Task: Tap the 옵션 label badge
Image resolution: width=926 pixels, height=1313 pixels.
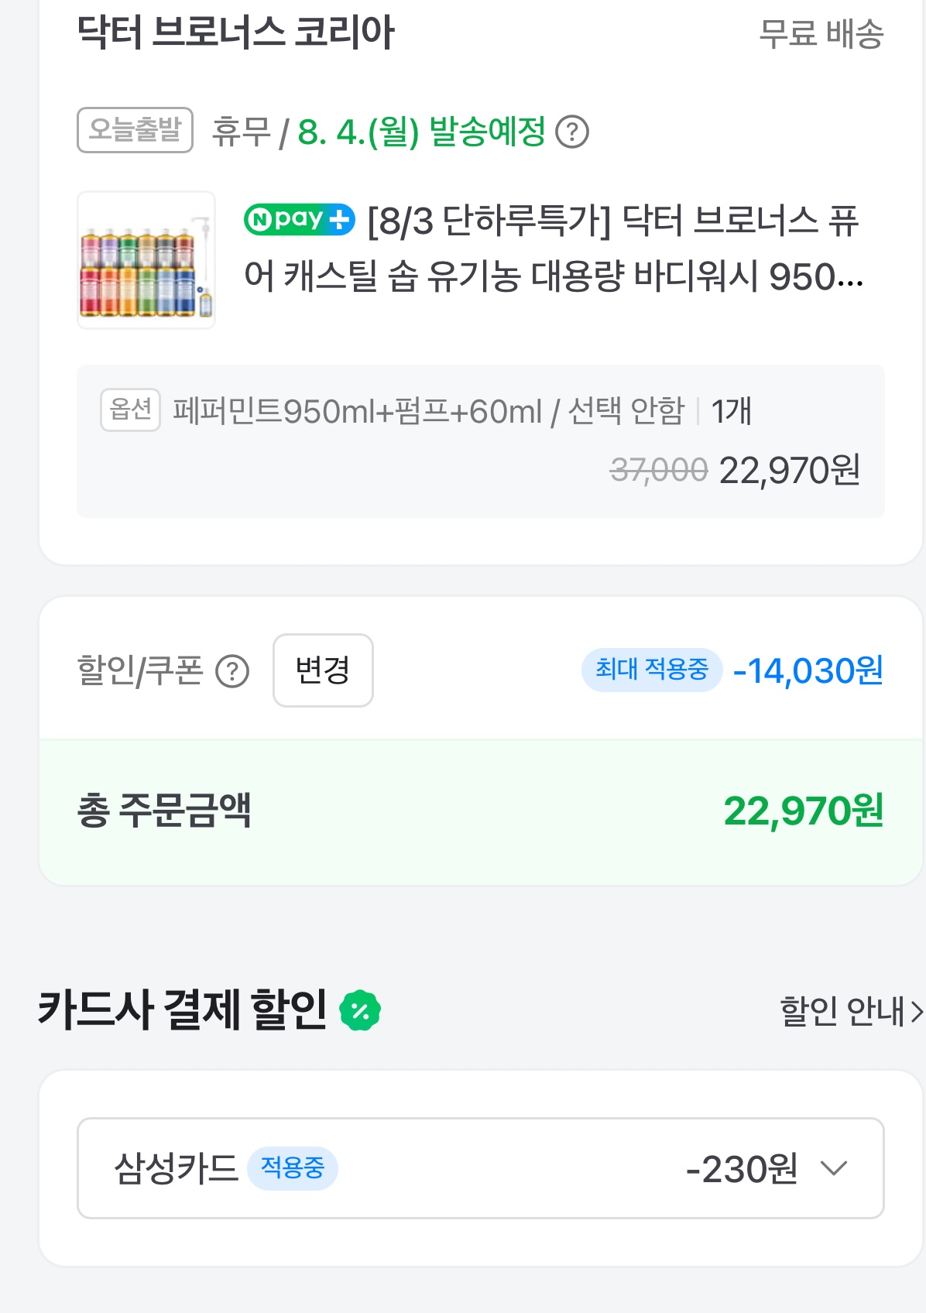Action: (130, 410)
